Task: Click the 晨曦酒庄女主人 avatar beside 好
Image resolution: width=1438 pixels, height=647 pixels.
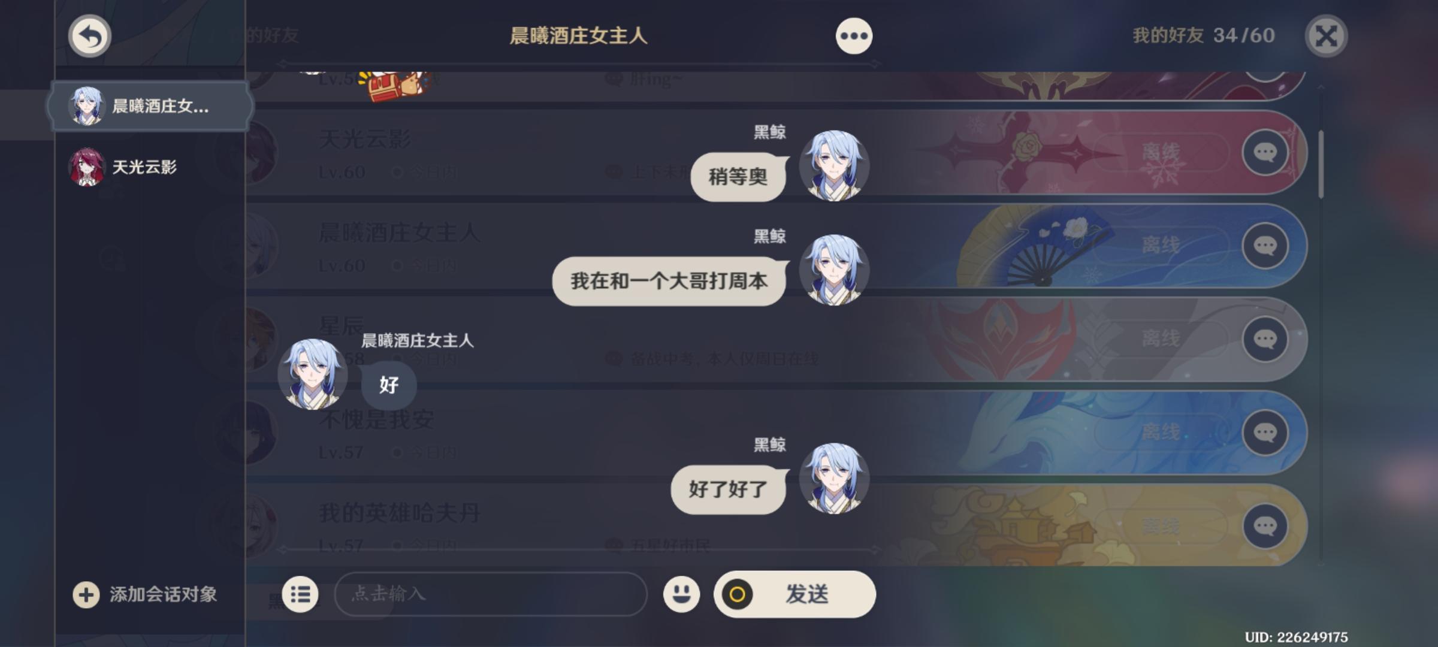Action: (313, 374)
